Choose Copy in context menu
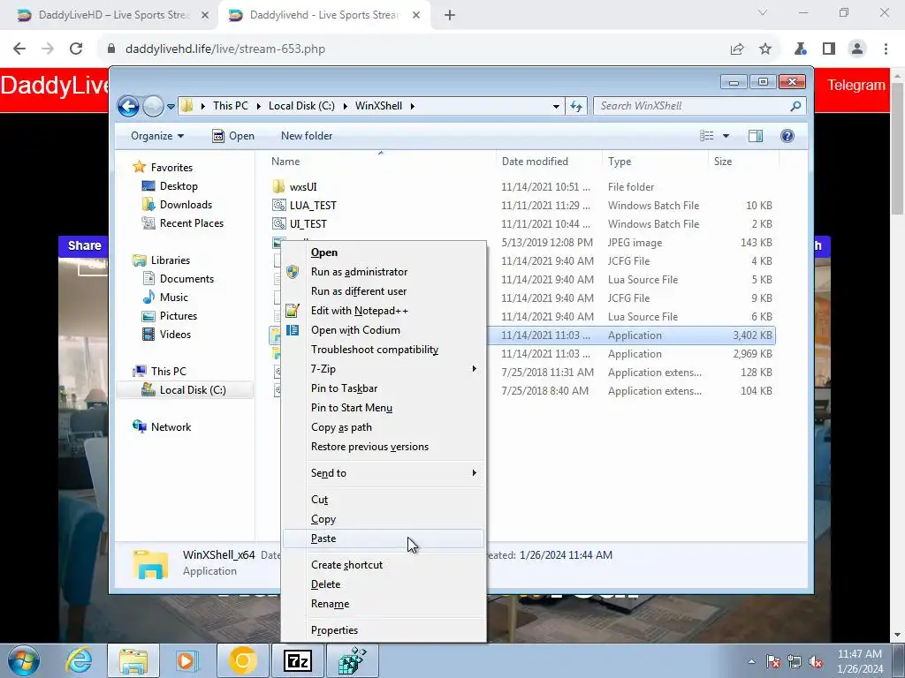This screenshot has height=678, width=905. coord(384,519)
